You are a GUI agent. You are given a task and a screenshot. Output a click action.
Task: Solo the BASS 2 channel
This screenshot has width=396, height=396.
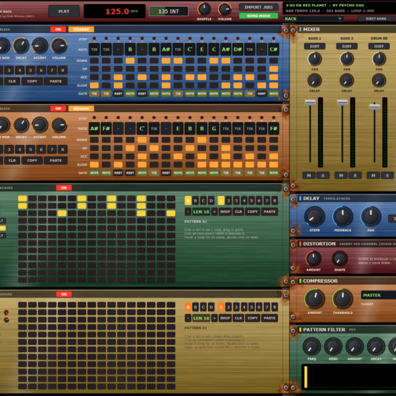point(355,176)
